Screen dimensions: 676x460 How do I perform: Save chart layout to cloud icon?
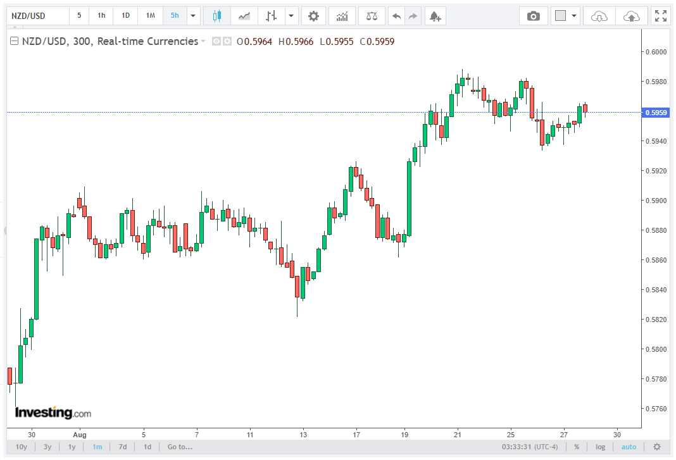(631, 16)
